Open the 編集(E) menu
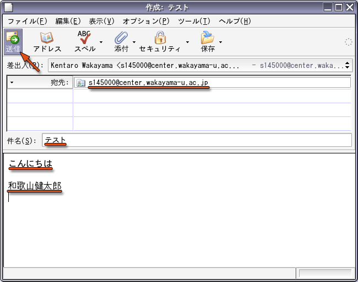Screen dimensions: 358x282 pos(68,22)
